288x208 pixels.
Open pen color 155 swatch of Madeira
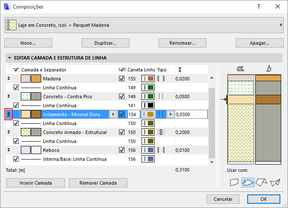pos(148,79)
